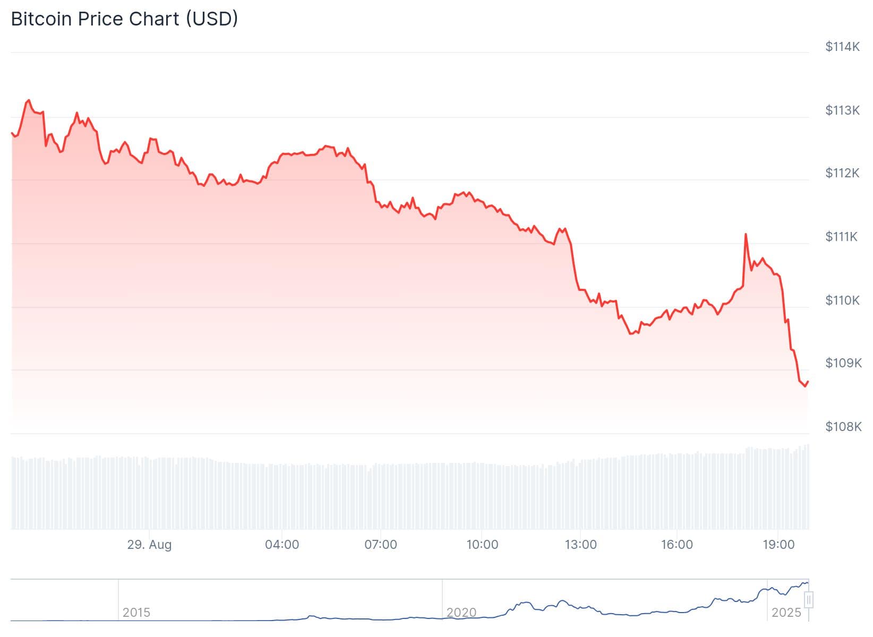Click the $113K y-axis label
Image resolution: width=873 pixels, height=637 pixels.
tap(842, 110)
